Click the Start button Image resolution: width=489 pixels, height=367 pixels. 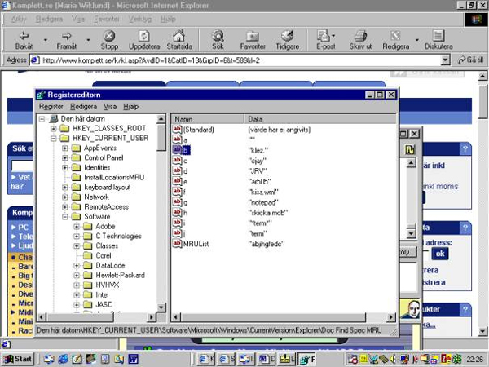coord(18,359)
